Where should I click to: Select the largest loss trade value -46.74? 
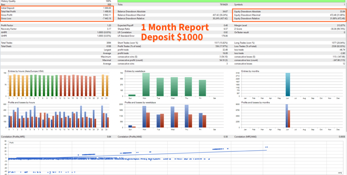[342, 50]
